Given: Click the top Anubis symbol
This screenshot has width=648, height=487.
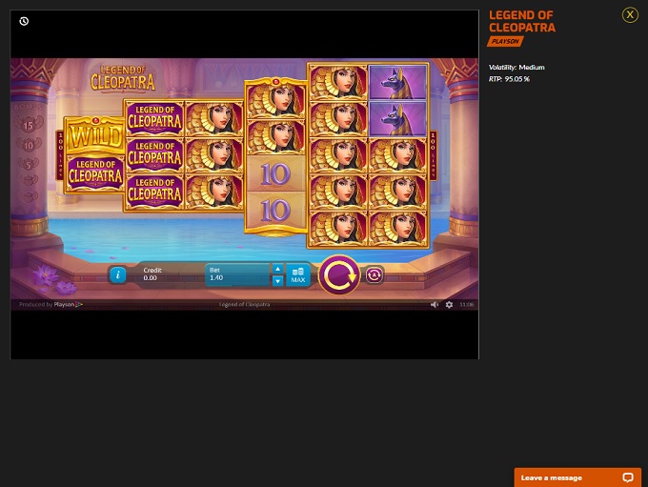Looking at the screenshot, I should pyautogui.click(x=397, y=83).
